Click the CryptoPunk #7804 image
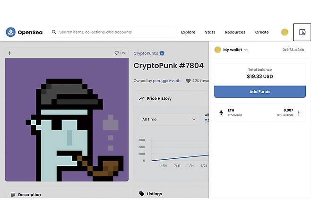311x207 pixels. coord(67,120)
